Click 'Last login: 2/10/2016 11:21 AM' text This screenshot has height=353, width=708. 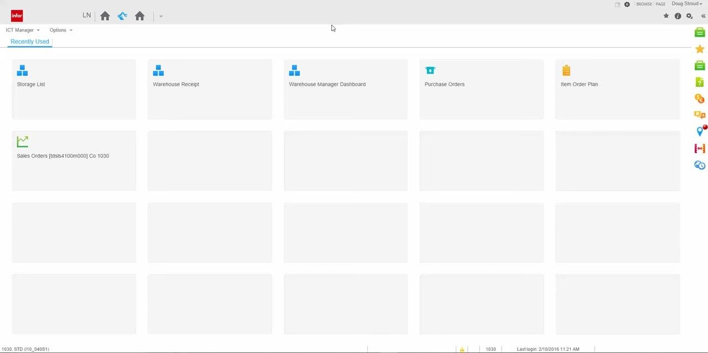(548, 349)
